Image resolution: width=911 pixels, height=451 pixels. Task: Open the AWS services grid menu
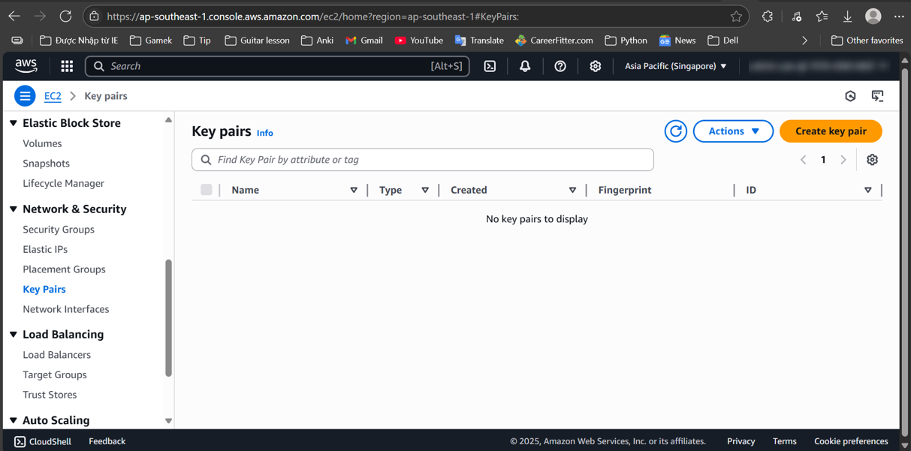click(x=67, y=66)
